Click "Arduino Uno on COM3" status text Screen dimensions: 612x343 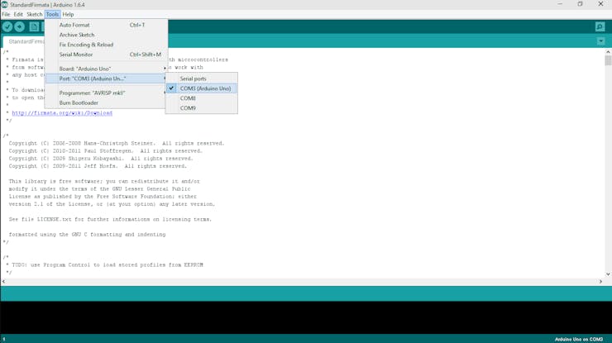[x=578, y=339]
